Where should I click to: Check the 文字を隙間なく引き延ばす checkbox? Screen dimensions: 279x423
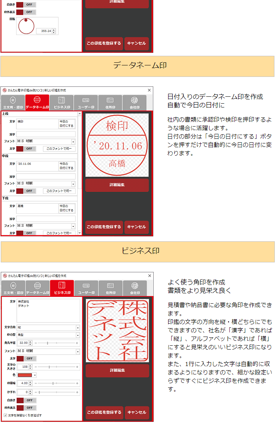coord(5,415)
